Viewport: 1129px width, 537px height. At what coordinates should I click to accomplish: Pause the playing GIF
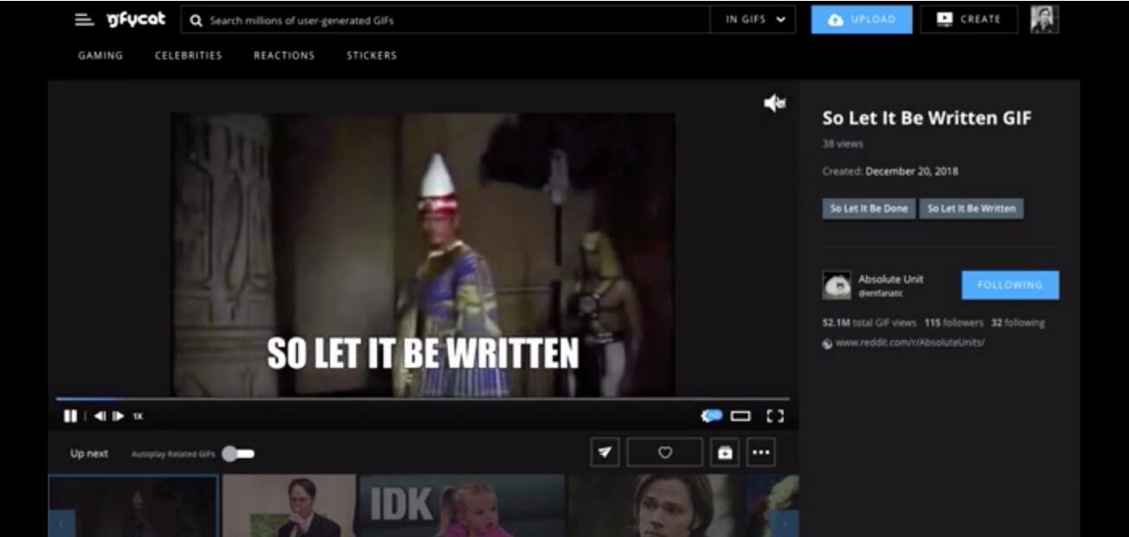[x=70, y=416]
